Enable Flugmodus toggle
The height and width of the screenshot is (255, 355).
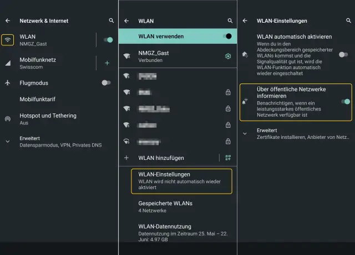point(106,83)
